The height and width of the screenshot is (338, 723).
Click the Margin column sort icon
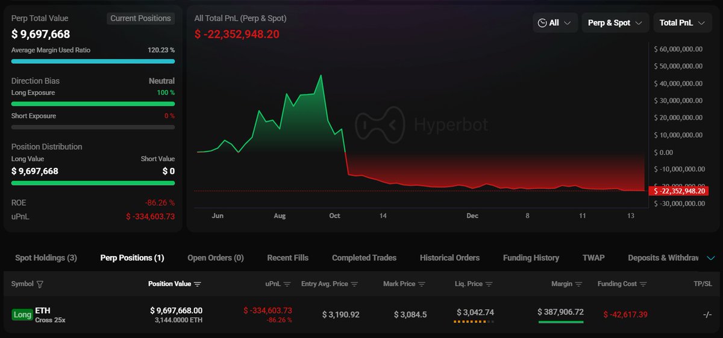click(578, 284)
